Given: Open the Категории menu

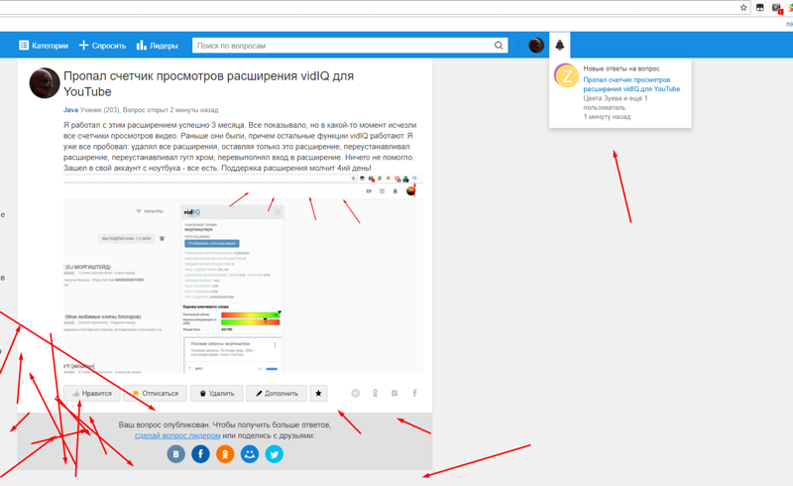Looking at the screenshot, I should (x=44, y=46).
